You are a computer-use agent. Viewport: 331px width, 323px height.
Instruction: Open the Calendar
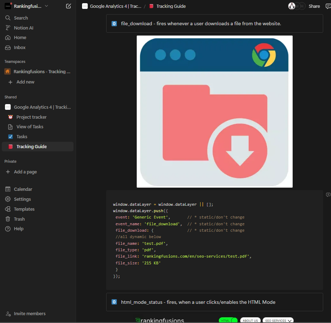tap(23, 189)
